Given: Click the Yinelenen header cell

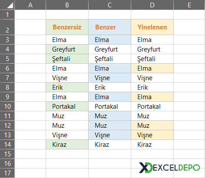Looking at the screenshot, I should pyautogui.click(x=152, y=27).
